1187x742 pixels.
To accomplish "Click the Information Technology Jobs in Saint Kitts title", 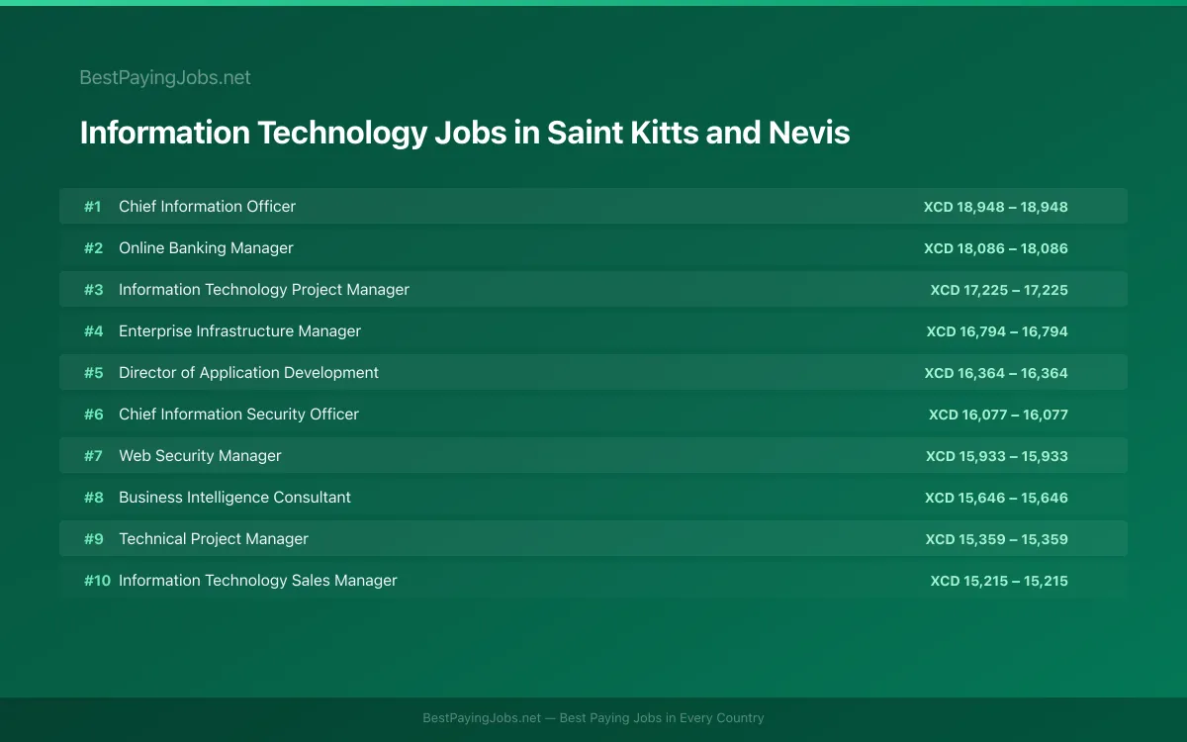I will click(x=465, y=133).
